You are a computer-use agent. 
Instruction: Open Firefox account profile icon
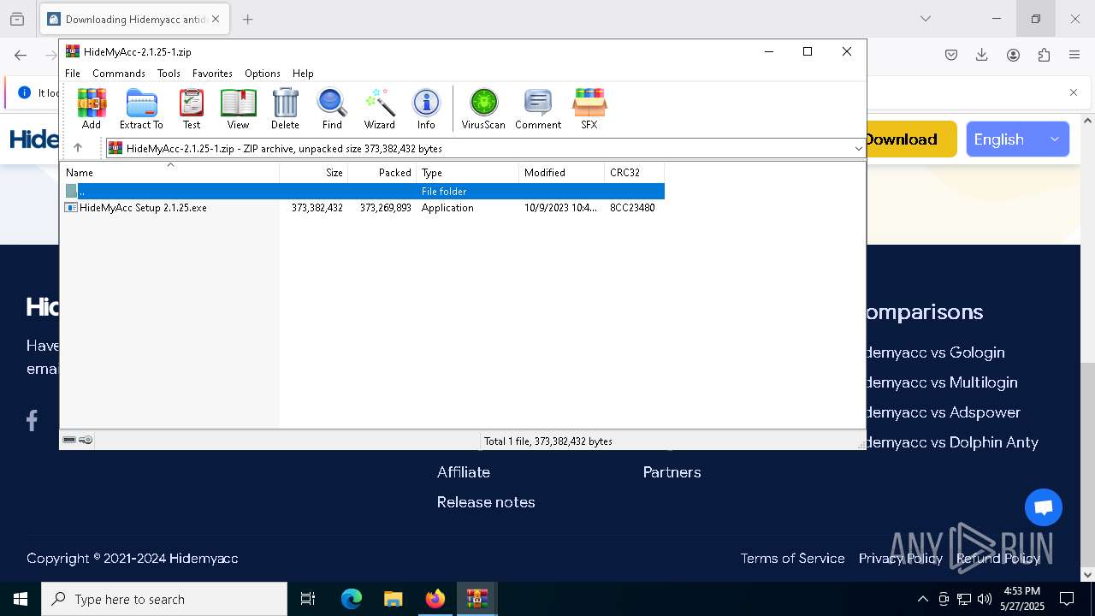pos(1013,55)
